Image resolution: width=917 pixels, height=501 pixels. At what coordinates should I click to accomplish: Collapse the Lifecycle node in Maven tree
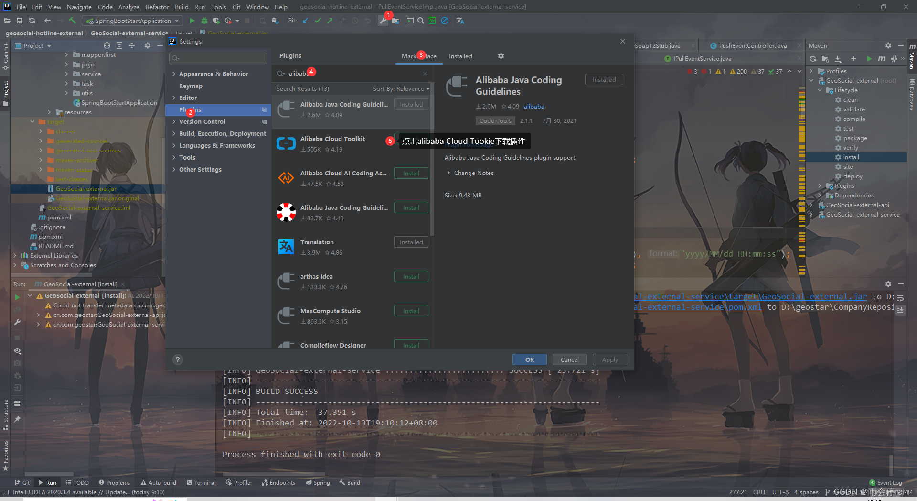(820, 90)
